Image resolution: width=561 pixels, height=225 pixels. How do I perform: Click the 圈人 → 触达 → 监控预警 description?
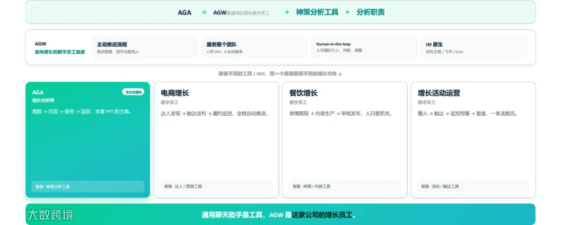468,114
